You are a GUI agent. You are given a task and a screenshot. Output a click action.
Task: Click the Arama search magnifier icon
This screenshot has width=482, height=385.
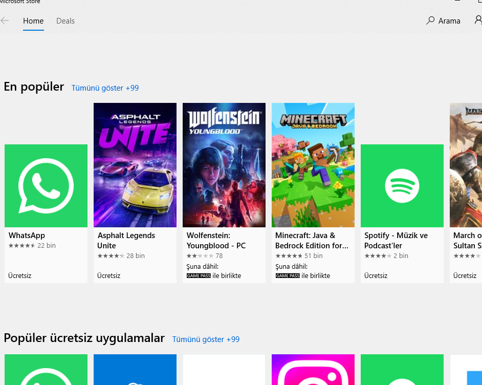pos(430,20)
